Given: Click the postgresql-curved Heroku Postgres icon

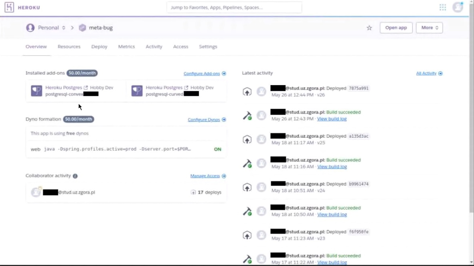Looking at the screenshot, I should point(137,91).
